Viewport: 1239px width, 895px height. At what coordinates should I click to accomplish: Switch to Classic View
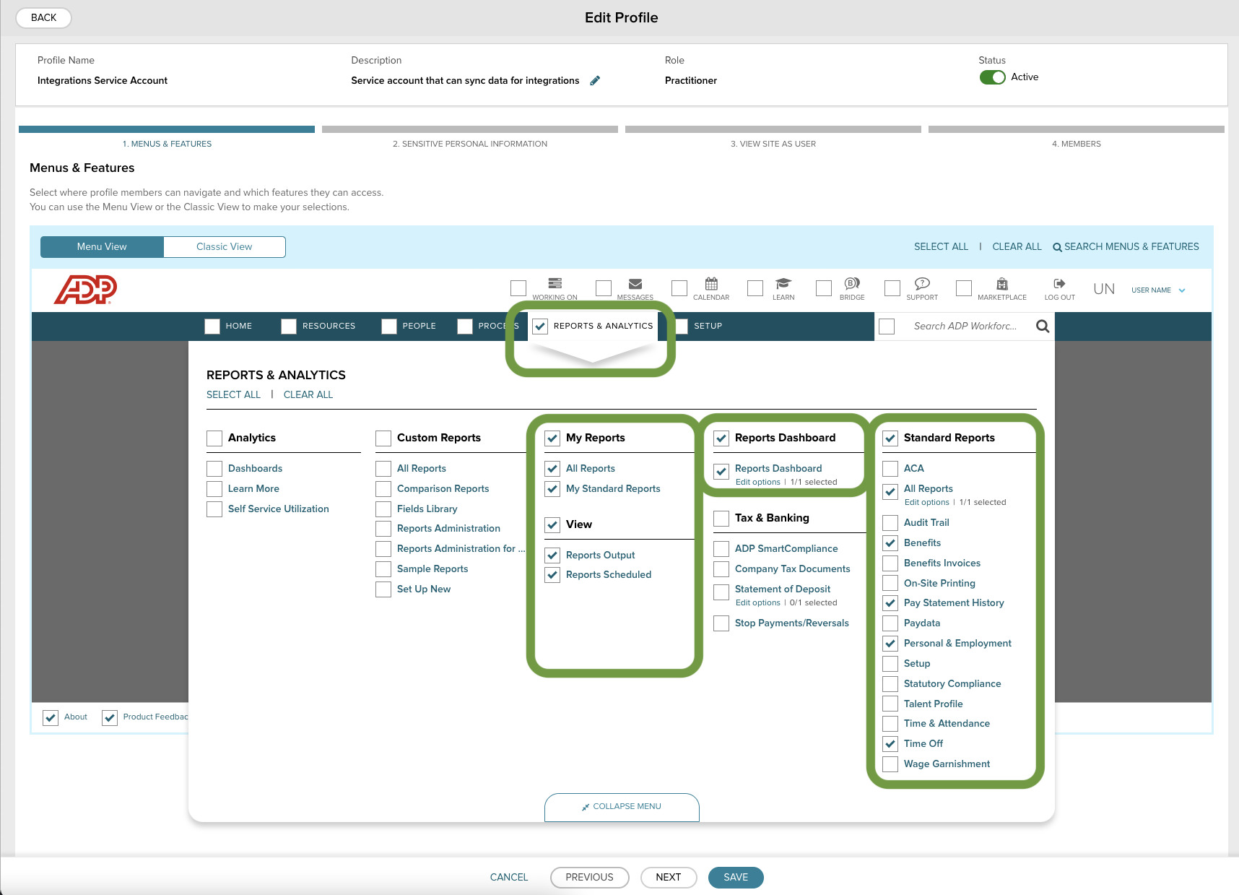(x=224, y=246)
